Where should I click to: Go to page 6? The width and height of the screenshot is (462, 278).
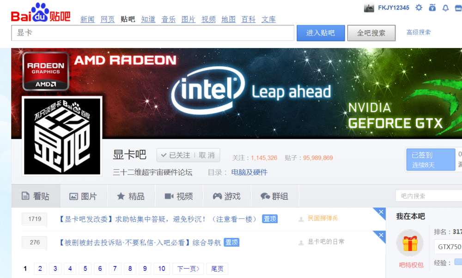click(x=100, y=269)
